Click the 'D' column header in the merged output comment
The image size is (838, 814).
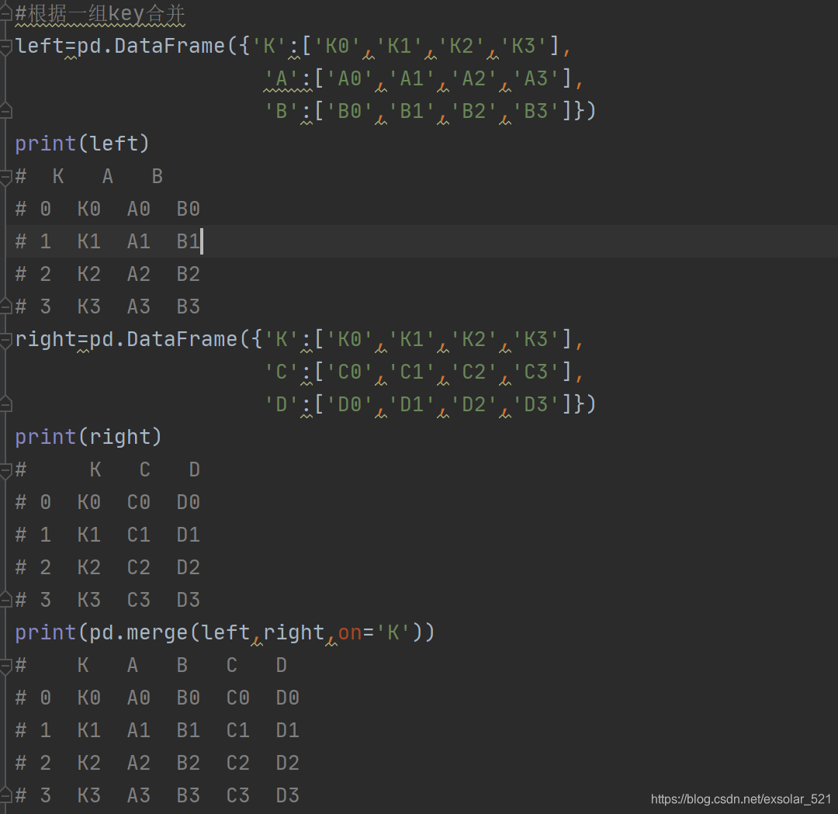click(x=282, y=666)
